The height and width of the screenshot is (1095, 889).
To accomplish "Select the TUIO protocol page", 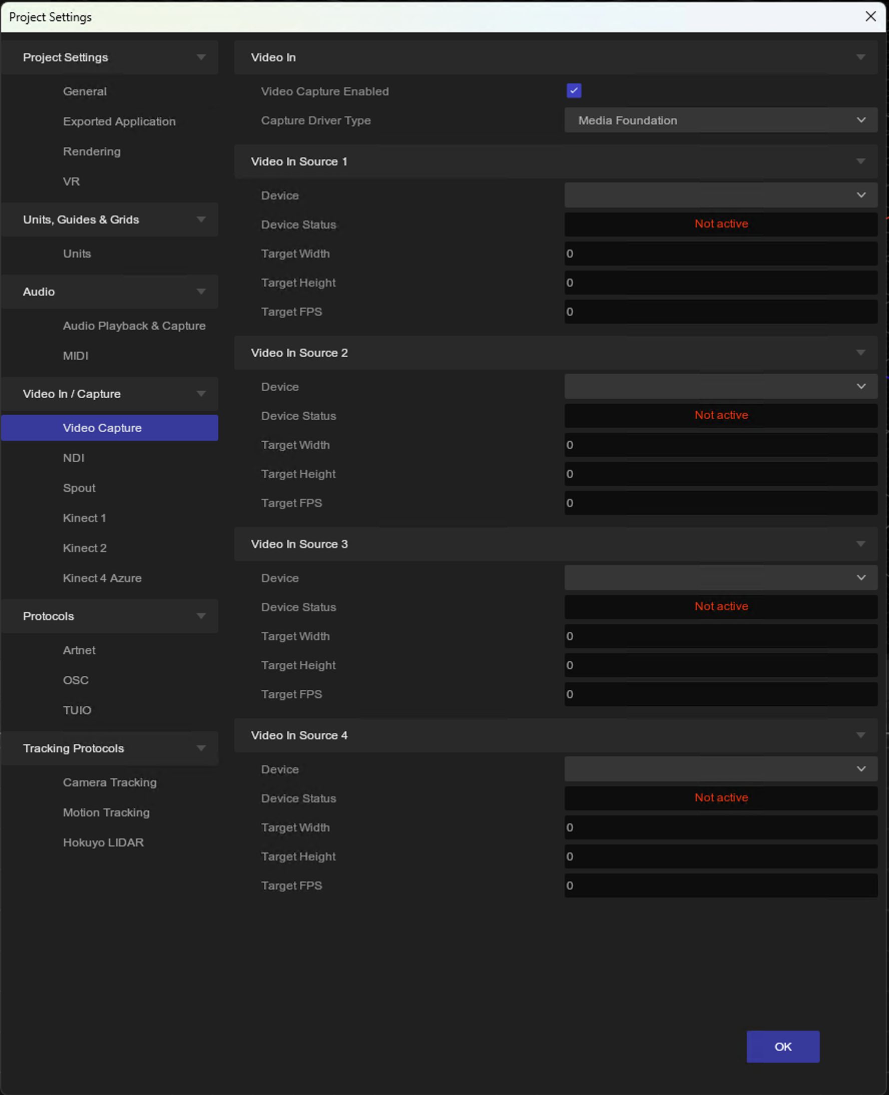I will pyautogui.click(x=77, y=710).
